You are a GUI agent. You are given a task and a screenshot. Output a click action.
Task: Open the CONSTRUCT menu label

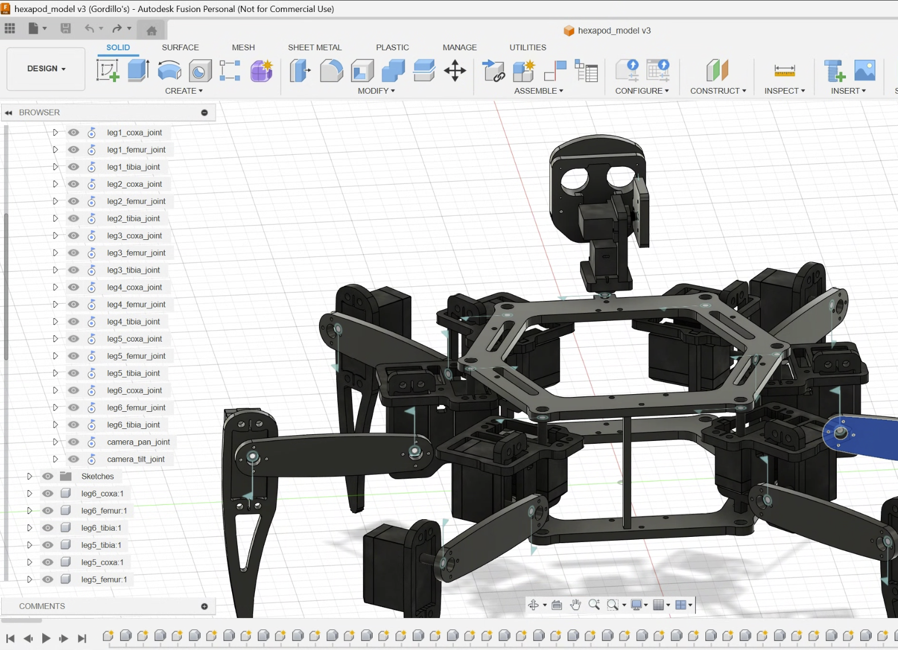pyautogui.click(x=717, y=91)
